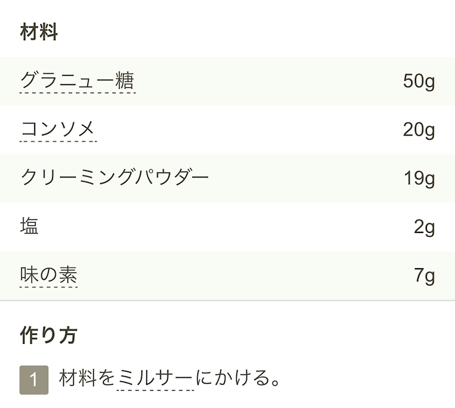
Task: Open the グラニュー糖 ingredient link
Action: 77,81
